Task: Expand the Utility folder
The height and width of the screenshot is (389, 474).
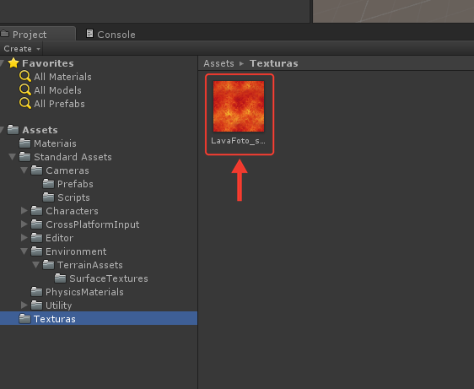Action: coord(24,305)
